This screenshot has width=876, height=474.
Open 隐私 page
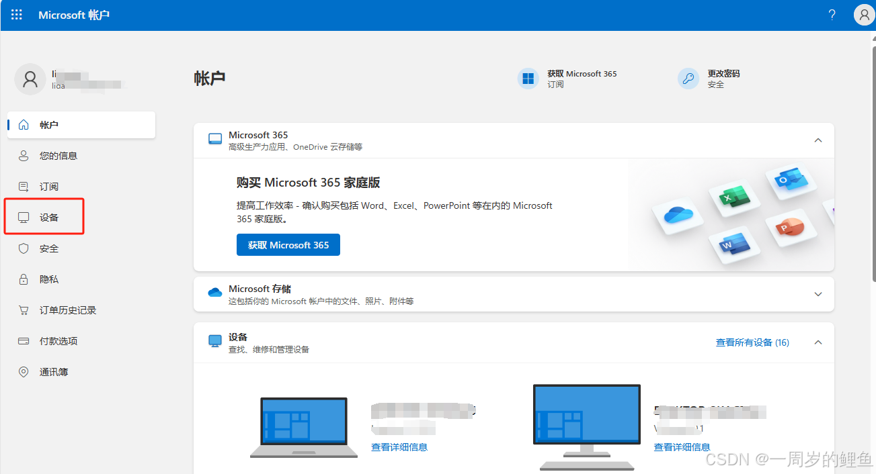(x=81, y=279)
